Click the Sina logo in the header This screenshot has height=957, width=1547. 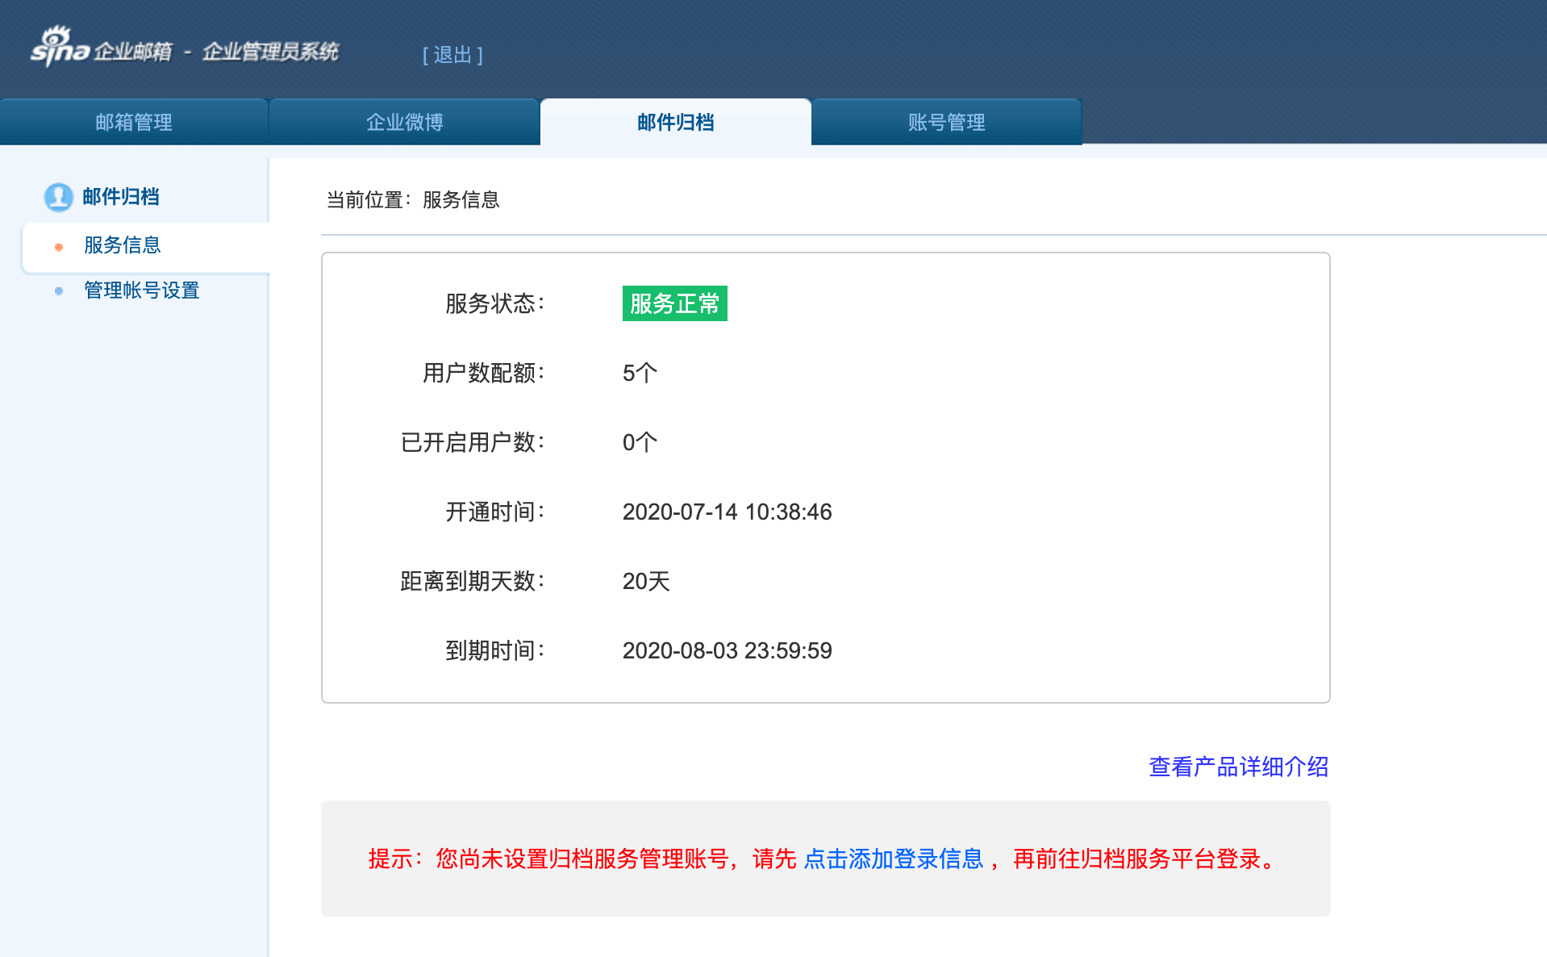click(x=60, y=48)
